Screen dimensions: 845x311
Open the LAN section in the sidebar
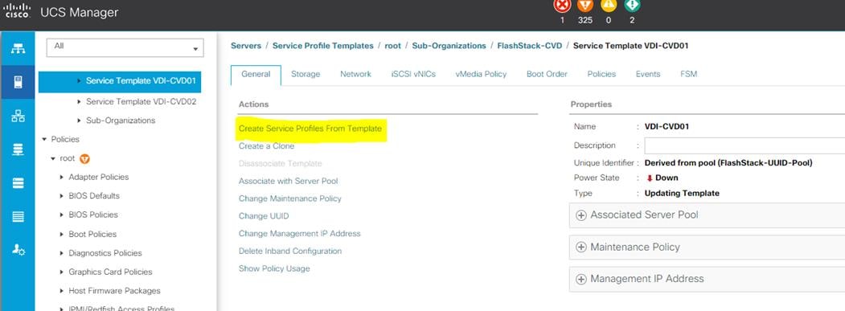[x=18, y=116]
